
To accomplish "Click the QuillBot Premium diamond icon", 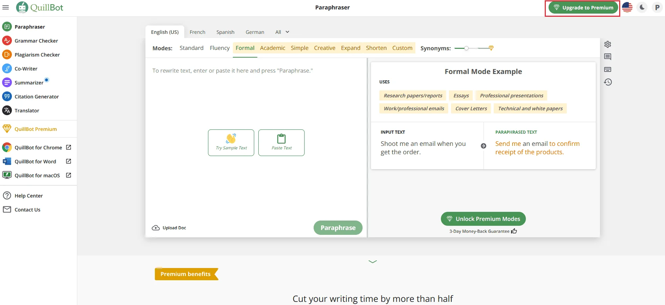I will (7, 129).
